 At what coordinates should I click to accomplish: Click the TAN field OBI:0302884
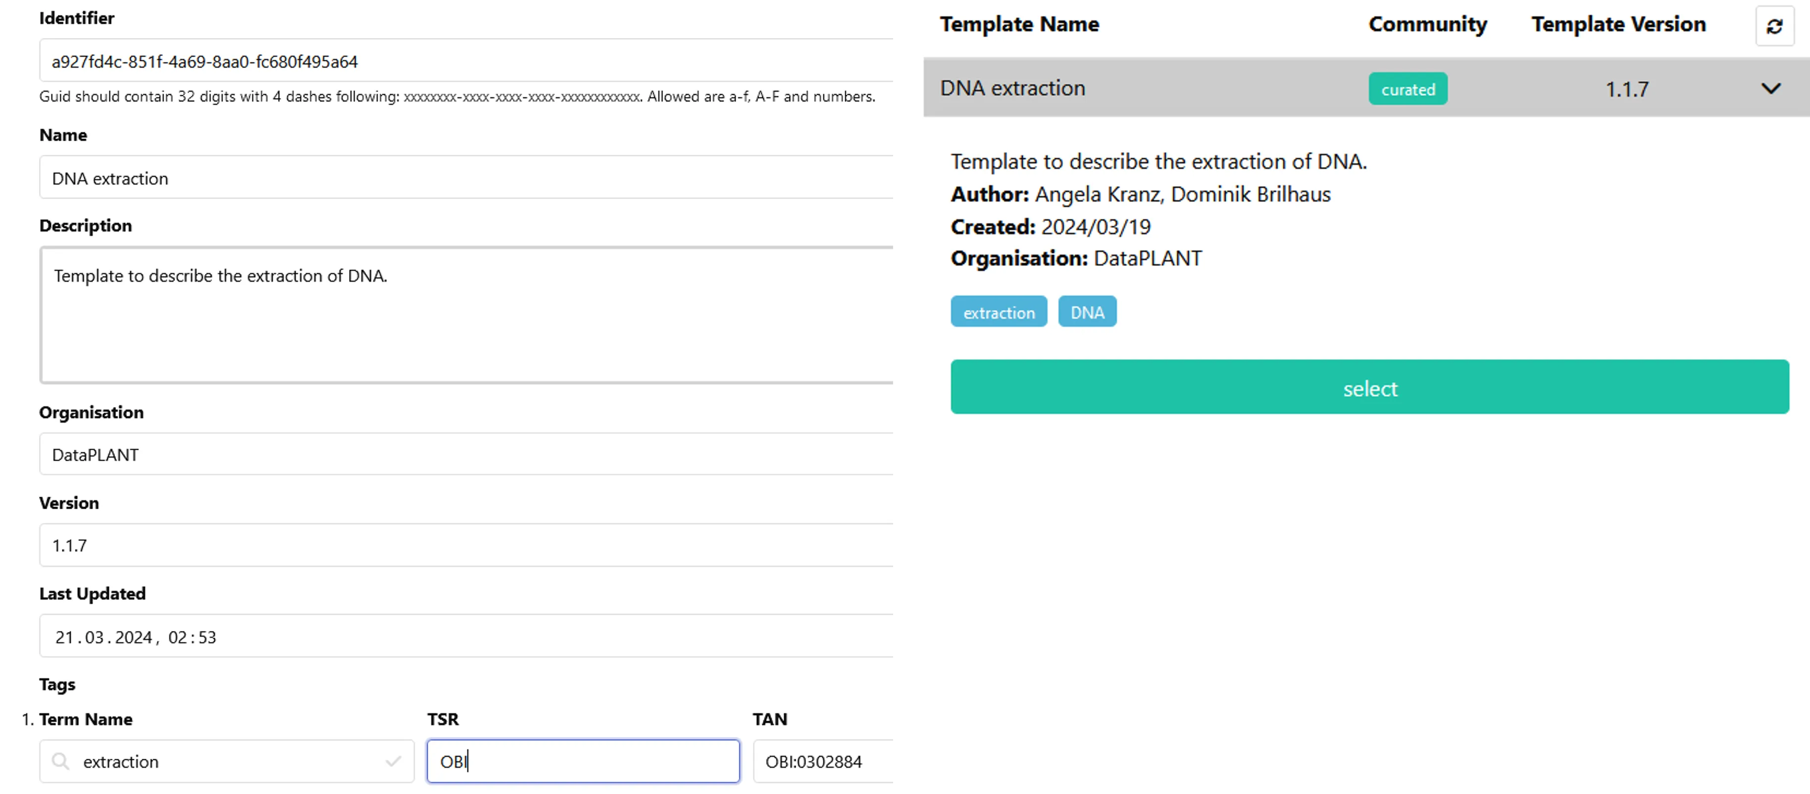tap(822, 761)
